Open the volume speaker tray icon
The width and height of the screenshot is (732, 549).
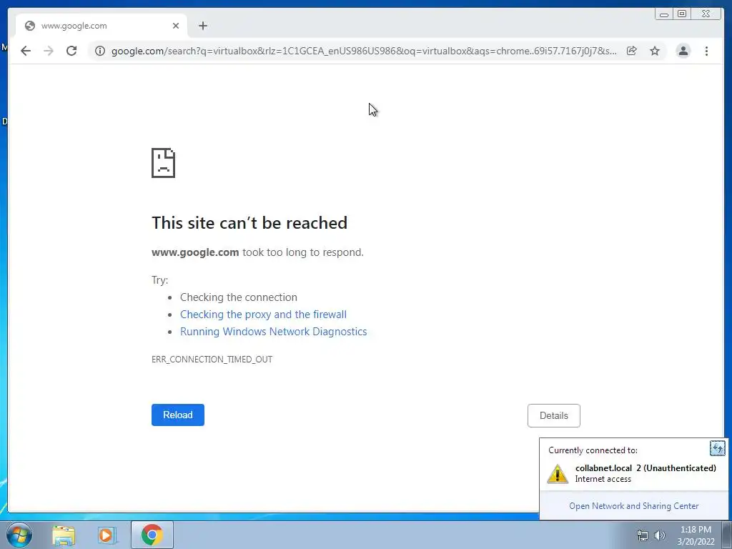(659, 535)
